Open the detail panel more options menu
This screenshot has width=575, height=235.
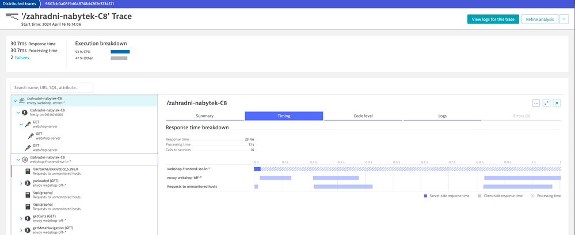click(536, 103)
